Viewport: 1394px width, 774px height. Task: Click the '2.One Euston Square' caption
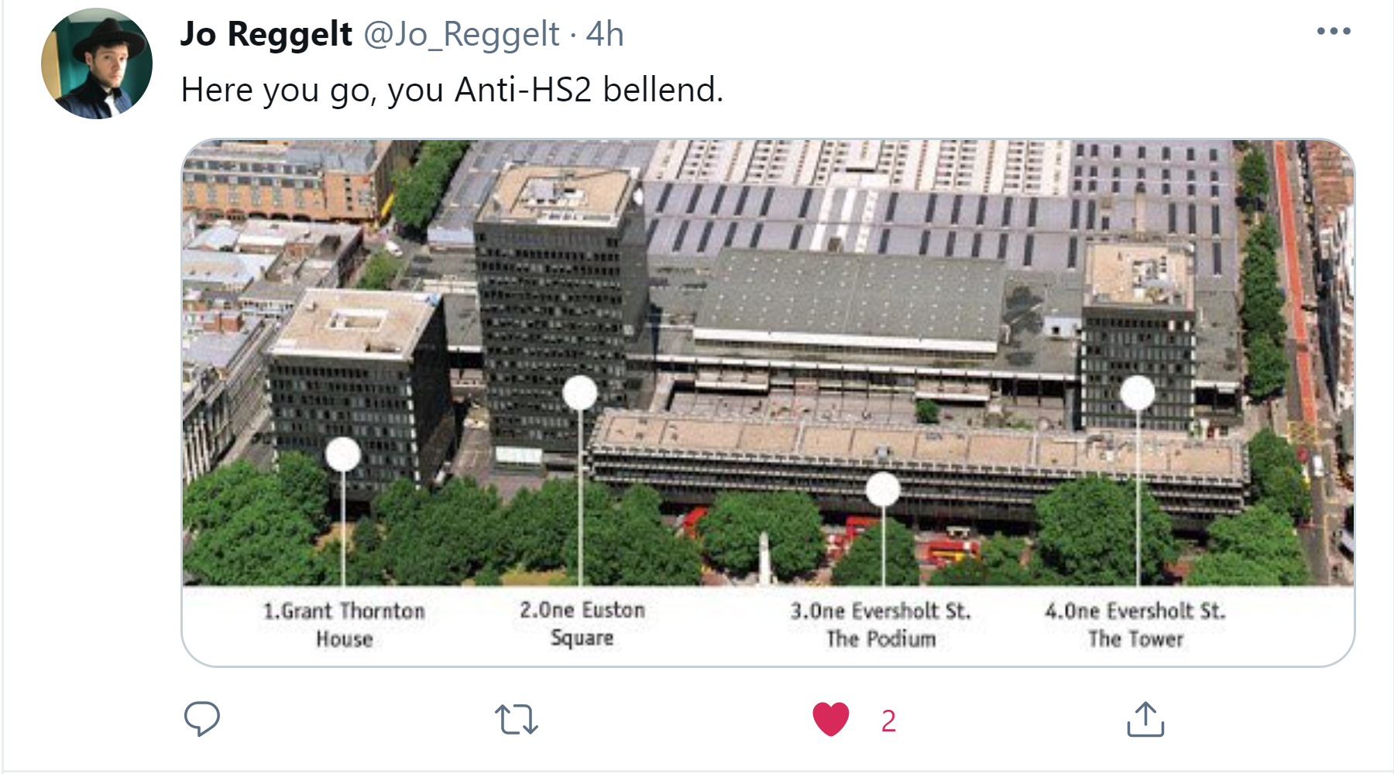[582, 624]
